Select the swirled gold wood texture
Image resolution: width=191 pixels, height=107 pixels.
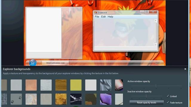coord(61,99)
